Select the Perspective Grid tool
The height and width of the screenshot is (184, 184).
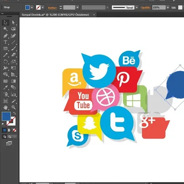[14, 74]
